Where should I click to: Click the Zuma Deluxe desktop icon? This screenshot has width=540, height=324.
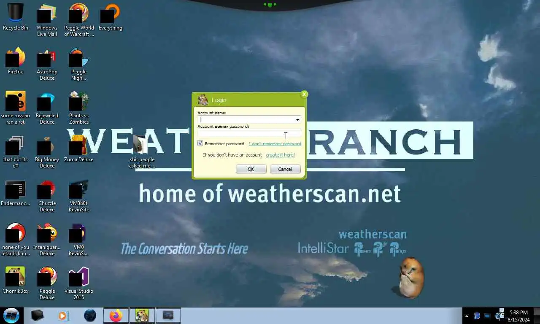tap(79, 148)
